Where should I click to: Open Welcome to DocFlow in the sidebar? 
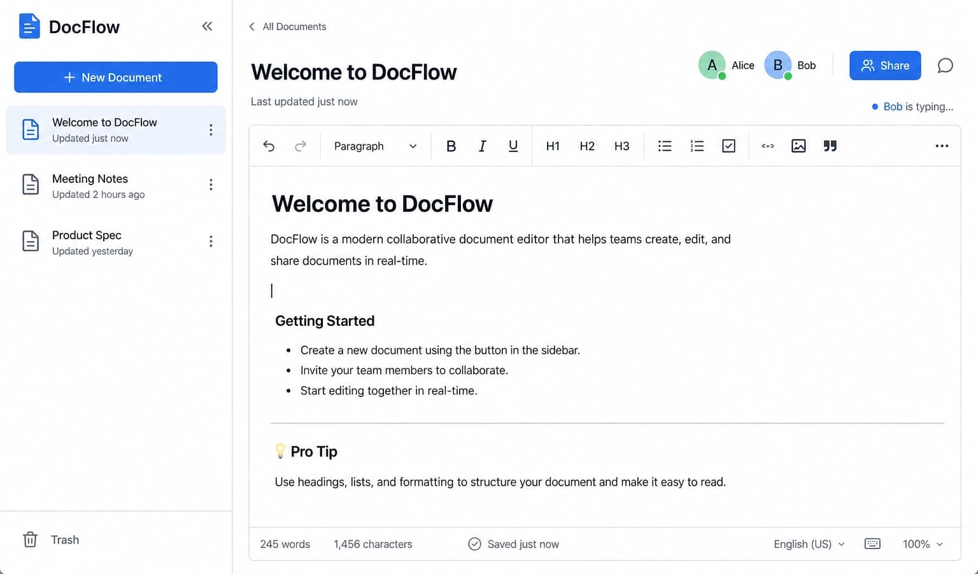pos(116,130)
